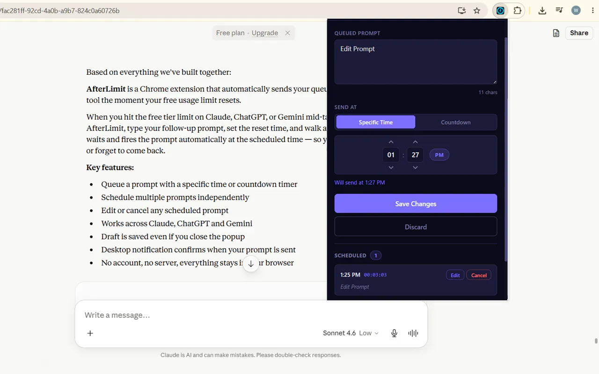This screenshot has width=599, height=374.
Task: Click the "Will send at 1:27 PM" text
Action: 360,182
